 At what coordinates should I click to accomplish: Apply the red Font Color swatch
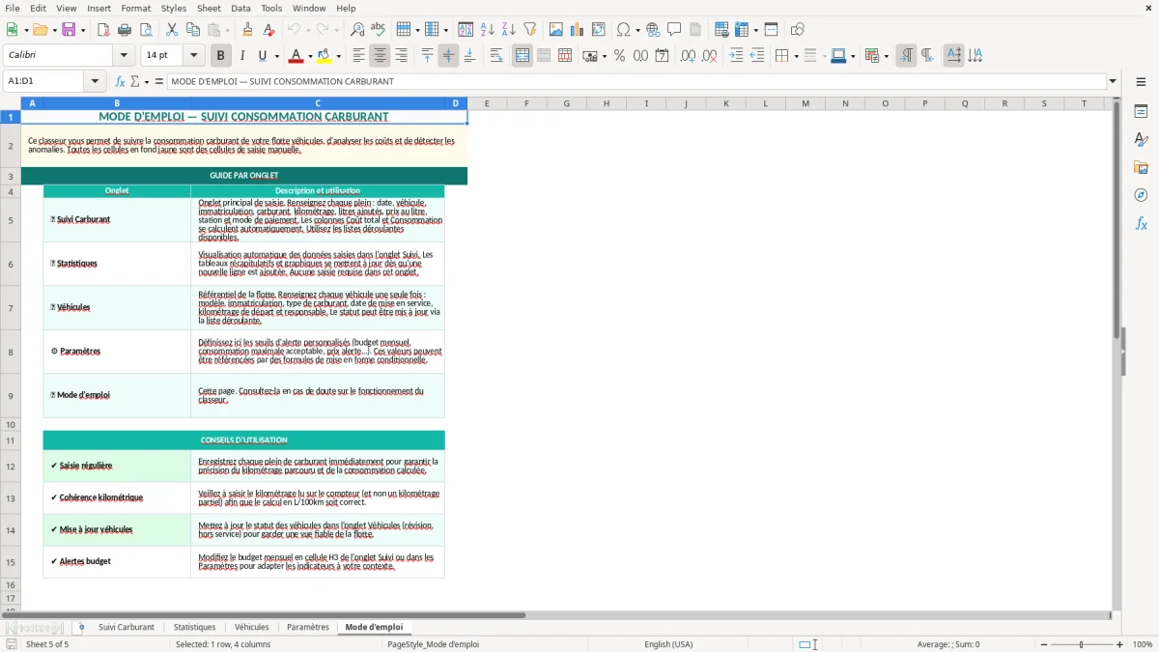pos(296,56)
